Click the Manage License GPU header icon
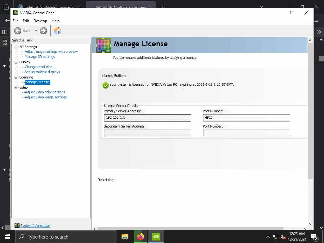Image resolution: width=324 pixels, height=243 pixels. pos(103,46)
